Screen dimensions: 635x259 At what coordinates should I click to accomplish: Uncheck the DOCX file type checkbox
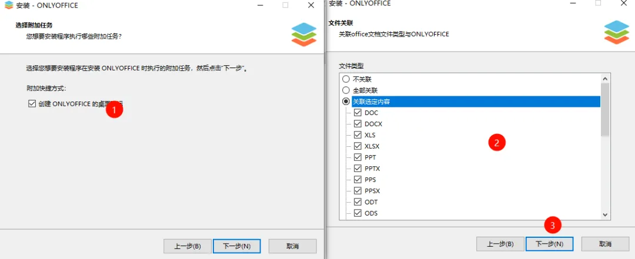[357, 124]
